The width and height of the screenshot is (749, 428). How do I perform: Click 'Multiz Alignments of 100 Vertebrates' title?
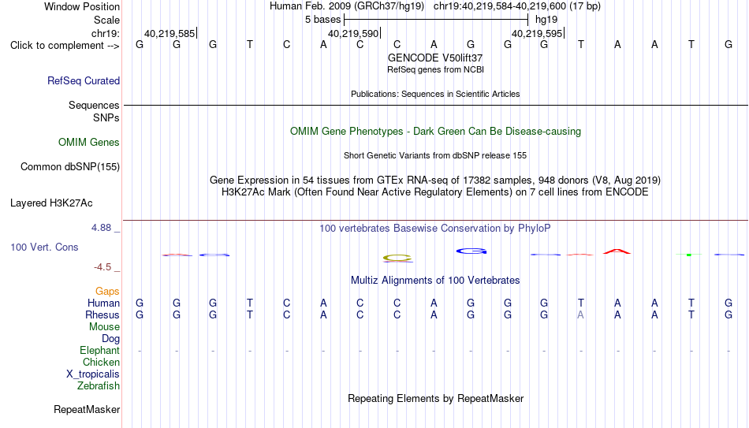pos(435,281)
